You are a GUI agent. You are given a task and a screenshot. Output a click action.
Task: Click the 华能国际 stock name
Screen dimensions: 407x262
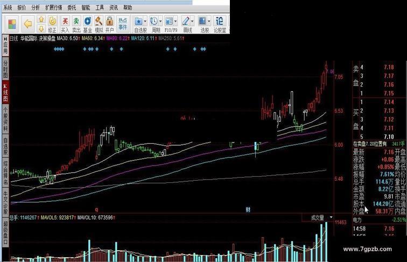(x=29, y=38)
